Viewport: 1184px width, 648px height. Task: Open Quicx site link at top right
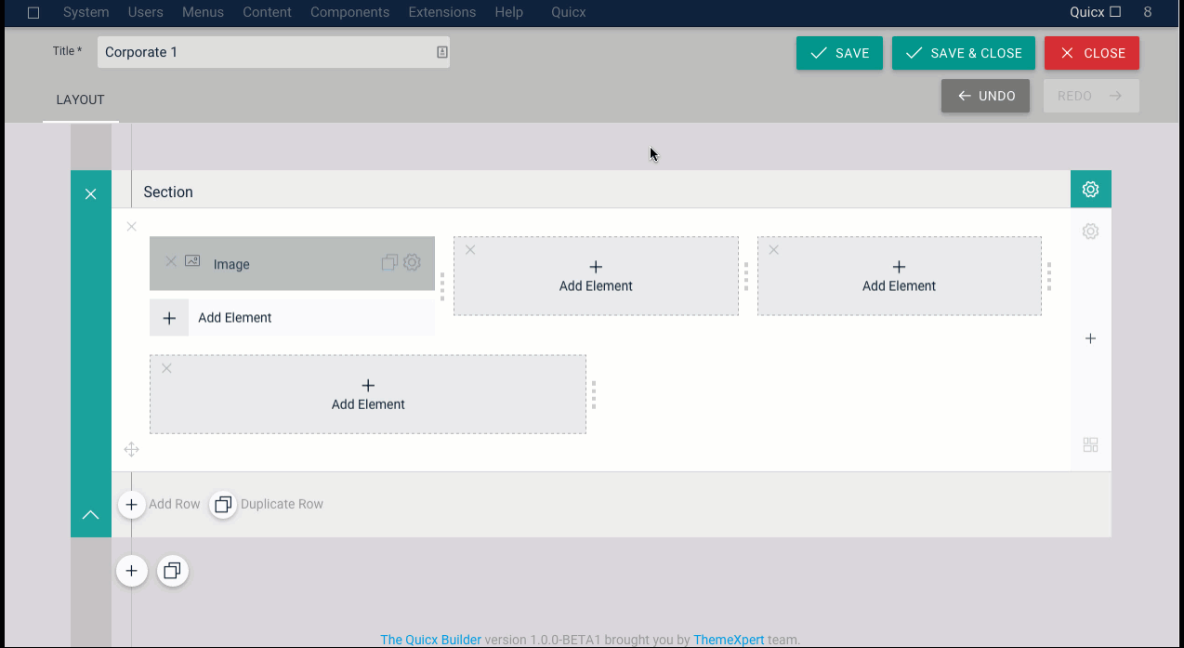[1096, 12]
